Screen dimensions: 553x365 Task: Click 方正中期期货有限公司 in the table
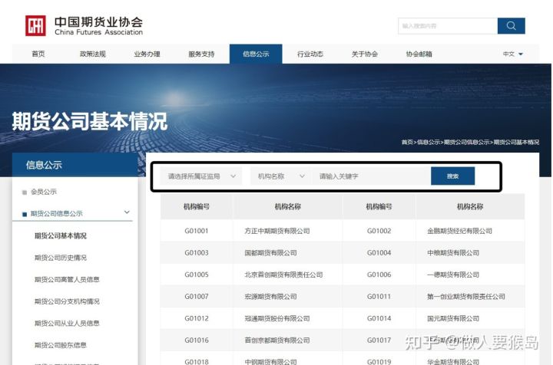click(x=277, y=231)
